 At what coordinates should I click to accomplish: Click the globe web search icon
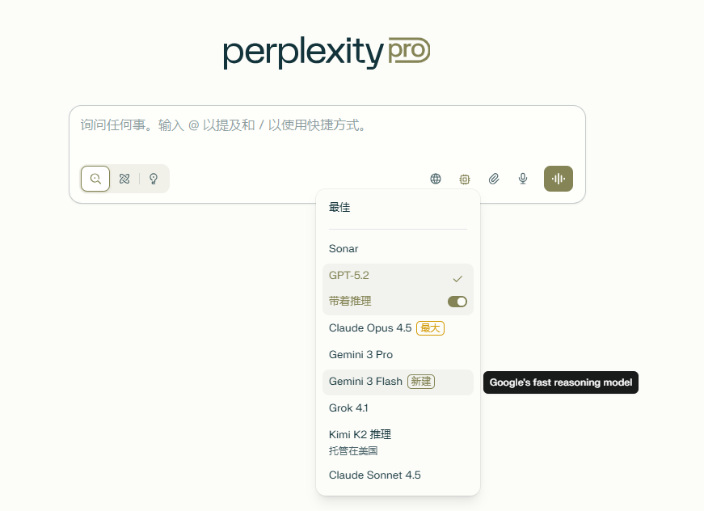coord(435,179)
